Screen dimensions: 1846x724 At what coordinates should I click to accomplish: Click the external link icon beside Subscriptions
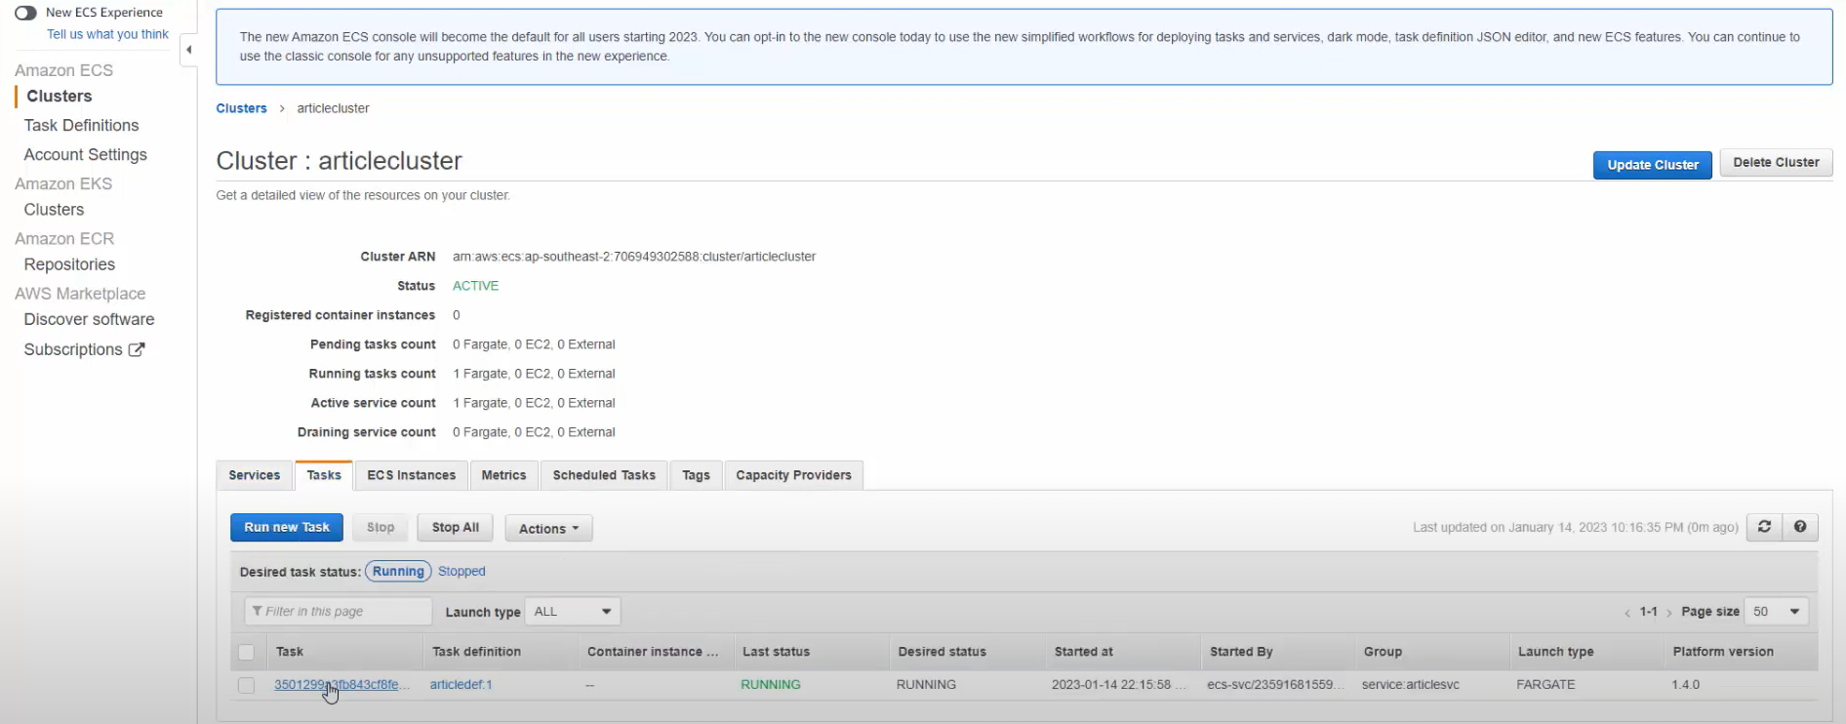(x=137, y=349)
